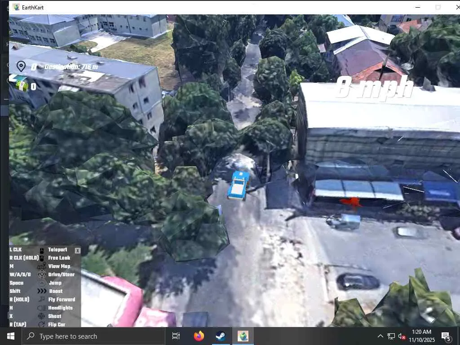Click the muted volume tray icon
The width and height of the screenshot is (460, 345).
pyautogui.click(x=402, y=336)
